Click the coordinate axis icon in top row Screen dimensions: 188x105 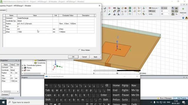coord(144,8)
